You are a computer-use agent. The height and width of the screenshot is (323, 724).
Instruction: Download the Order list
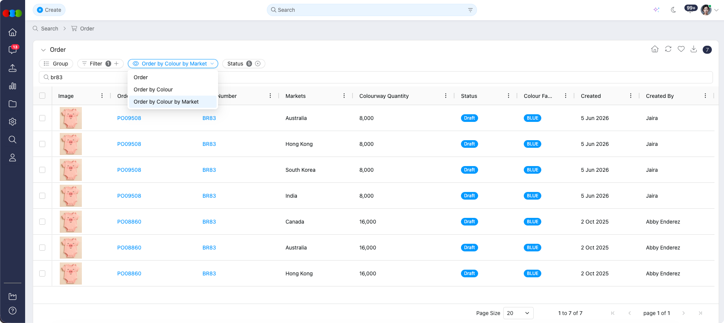694,49
